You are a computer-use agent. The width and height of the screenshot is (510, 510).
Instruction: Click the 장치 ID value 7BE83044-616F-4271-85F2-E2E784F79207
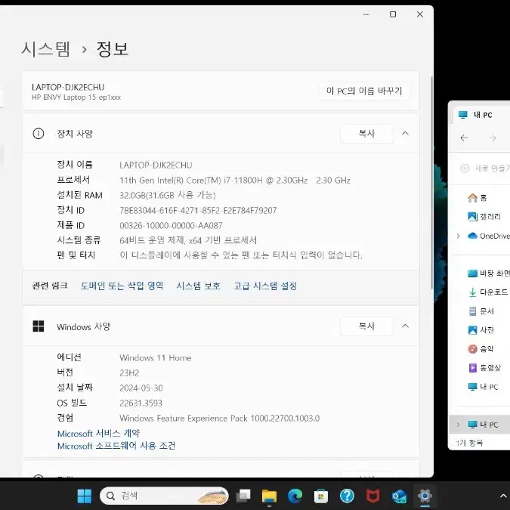click(198, 211)
